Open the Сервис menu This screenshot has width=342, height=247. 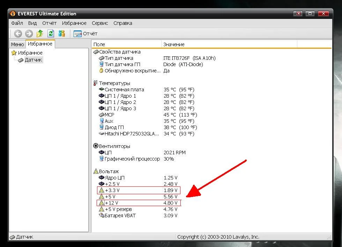tap(100, 23)
